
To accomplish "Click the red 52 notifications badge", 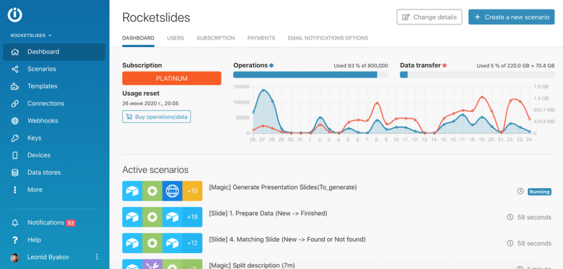I will [71, 223].
